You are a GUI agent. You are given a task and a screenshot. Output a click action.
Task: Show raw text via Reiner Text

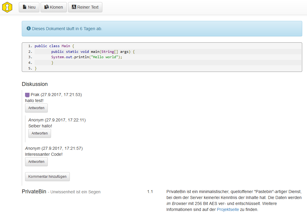[x=85, y=7]
